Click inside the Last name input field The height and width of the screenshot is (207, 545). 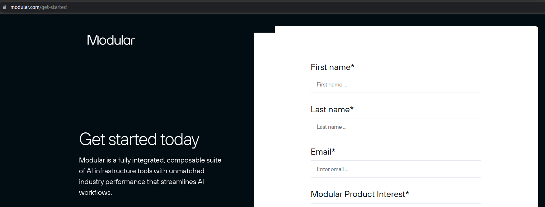(x=395, y=127)
